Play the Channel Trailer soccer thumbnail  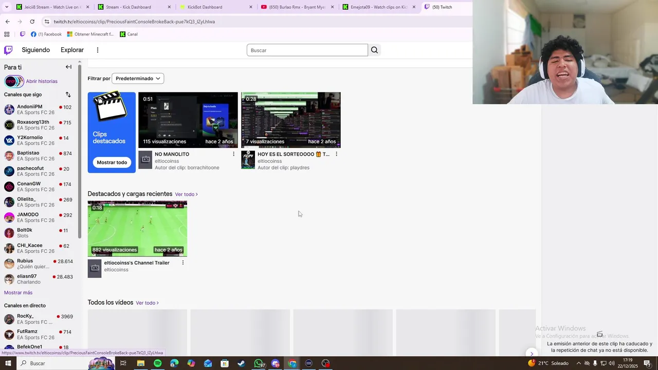(x=137, y=229)
